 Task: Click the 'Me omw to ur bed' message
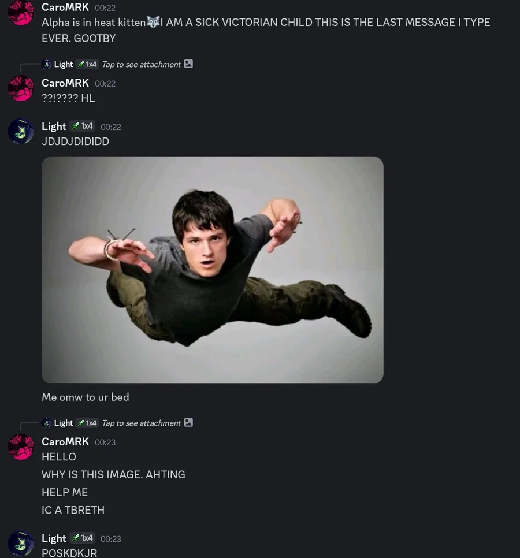pyautogui.click(x=86, y=397)
